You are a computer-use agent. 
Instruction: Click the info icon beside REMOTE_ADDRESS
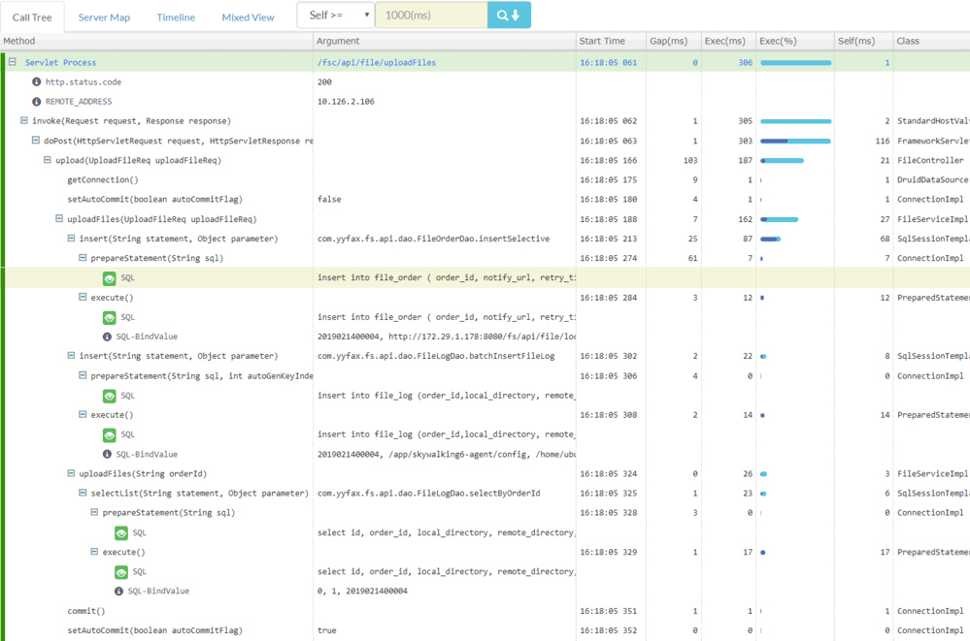pyautogui.click(x=37, y=102)
